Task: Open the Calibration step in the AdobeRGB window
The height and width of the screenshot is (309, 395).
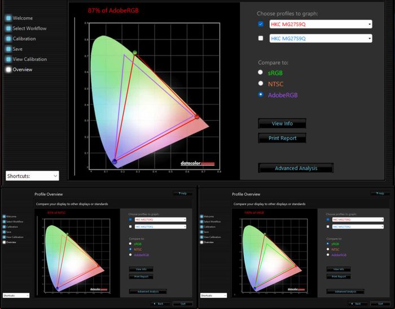Action: coord(21,39)
